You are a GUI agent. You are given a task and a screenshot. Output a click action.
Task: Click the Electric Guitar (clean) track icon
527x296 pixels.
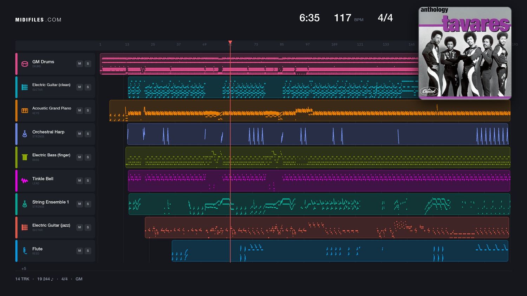point(25,87)
